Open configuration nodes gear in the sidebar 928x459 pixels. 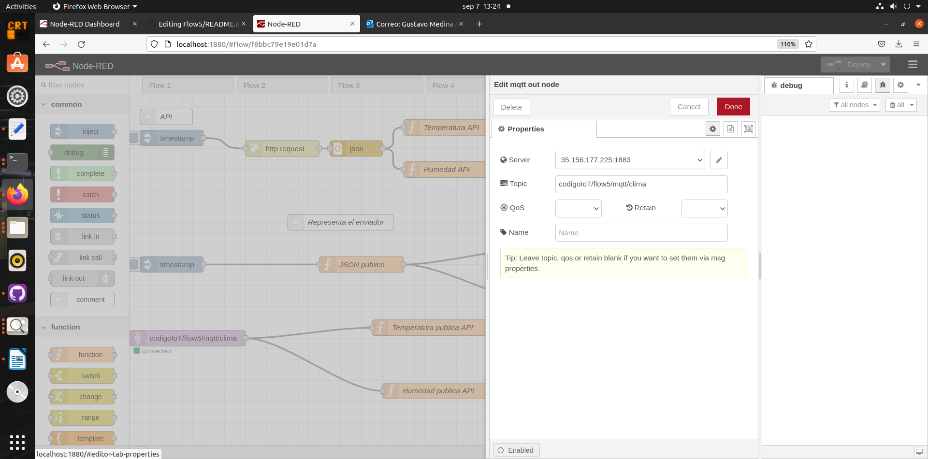[900, 85]
